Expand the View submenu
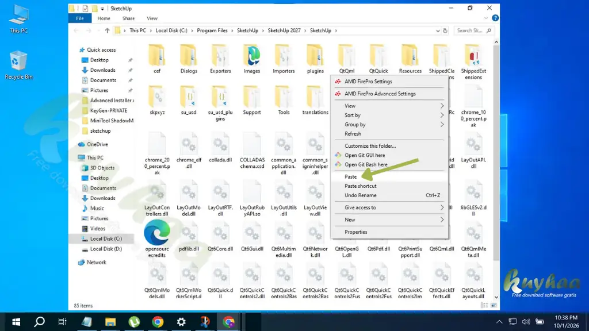 point(389,106)
